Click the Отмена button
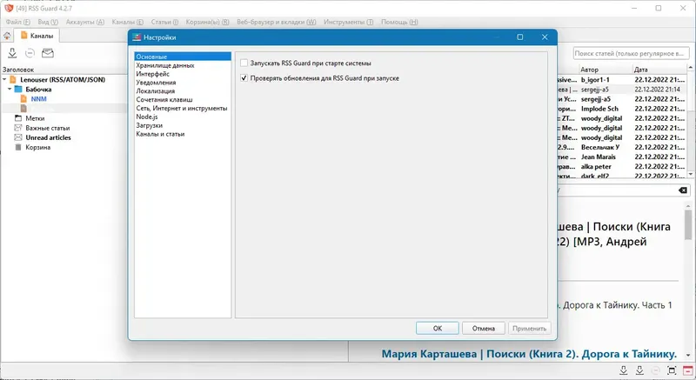 484,328
